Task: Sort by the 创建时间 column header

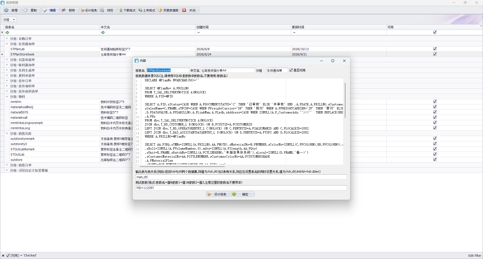Action: pyautogui.click(x=243, y=27)
